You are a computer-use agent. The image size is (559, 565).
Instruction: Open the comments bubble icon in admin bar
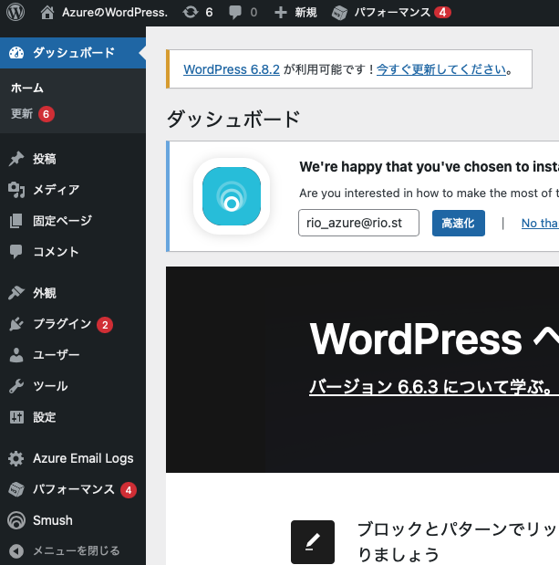point(235,13)
